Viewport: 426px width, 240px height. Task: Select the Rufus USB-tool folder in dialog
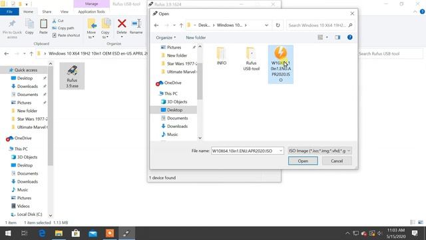[251, 59]
